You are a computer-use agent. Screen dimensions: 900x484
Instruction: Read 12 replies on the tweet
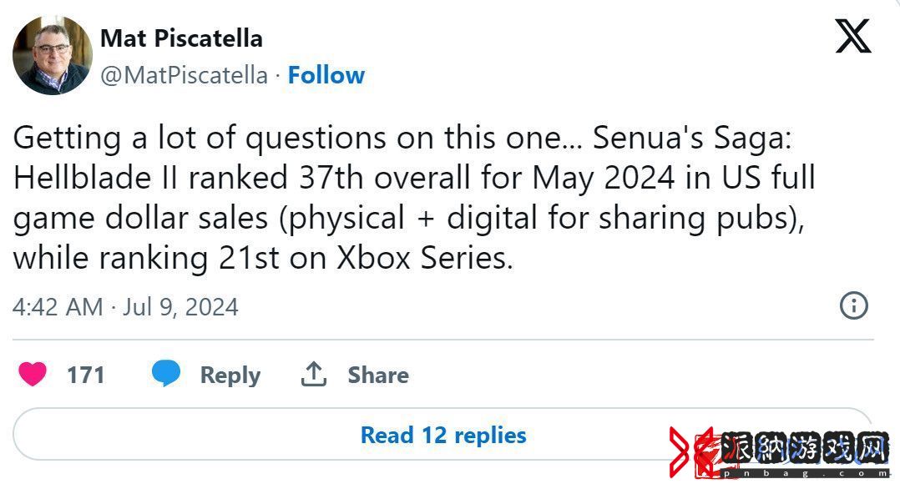[x=443, y=435]
